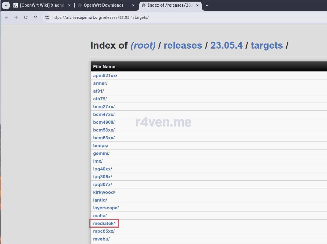This screenshot has width=327, height=244.
Task: Open a new browser tab
Action: [x=207, y=5]
